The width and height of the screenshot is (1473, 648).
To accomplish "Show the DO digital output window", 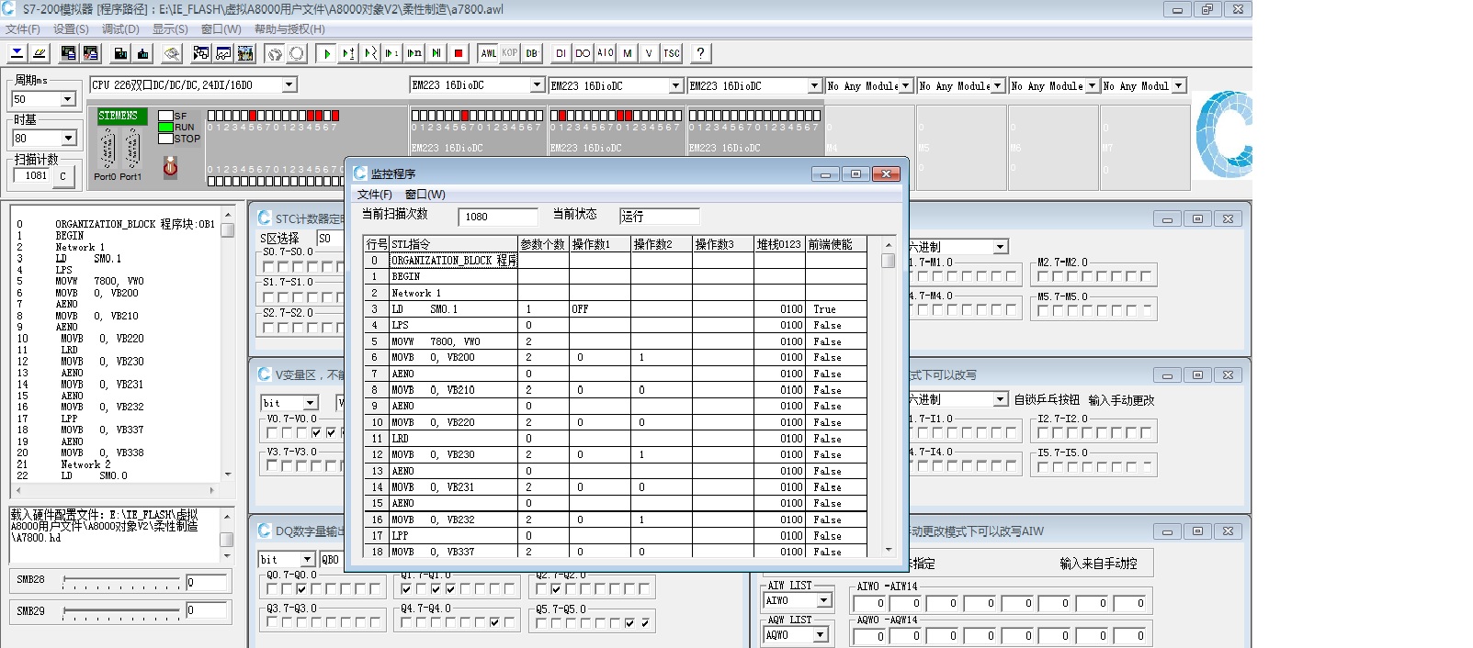I will (583, 53).
